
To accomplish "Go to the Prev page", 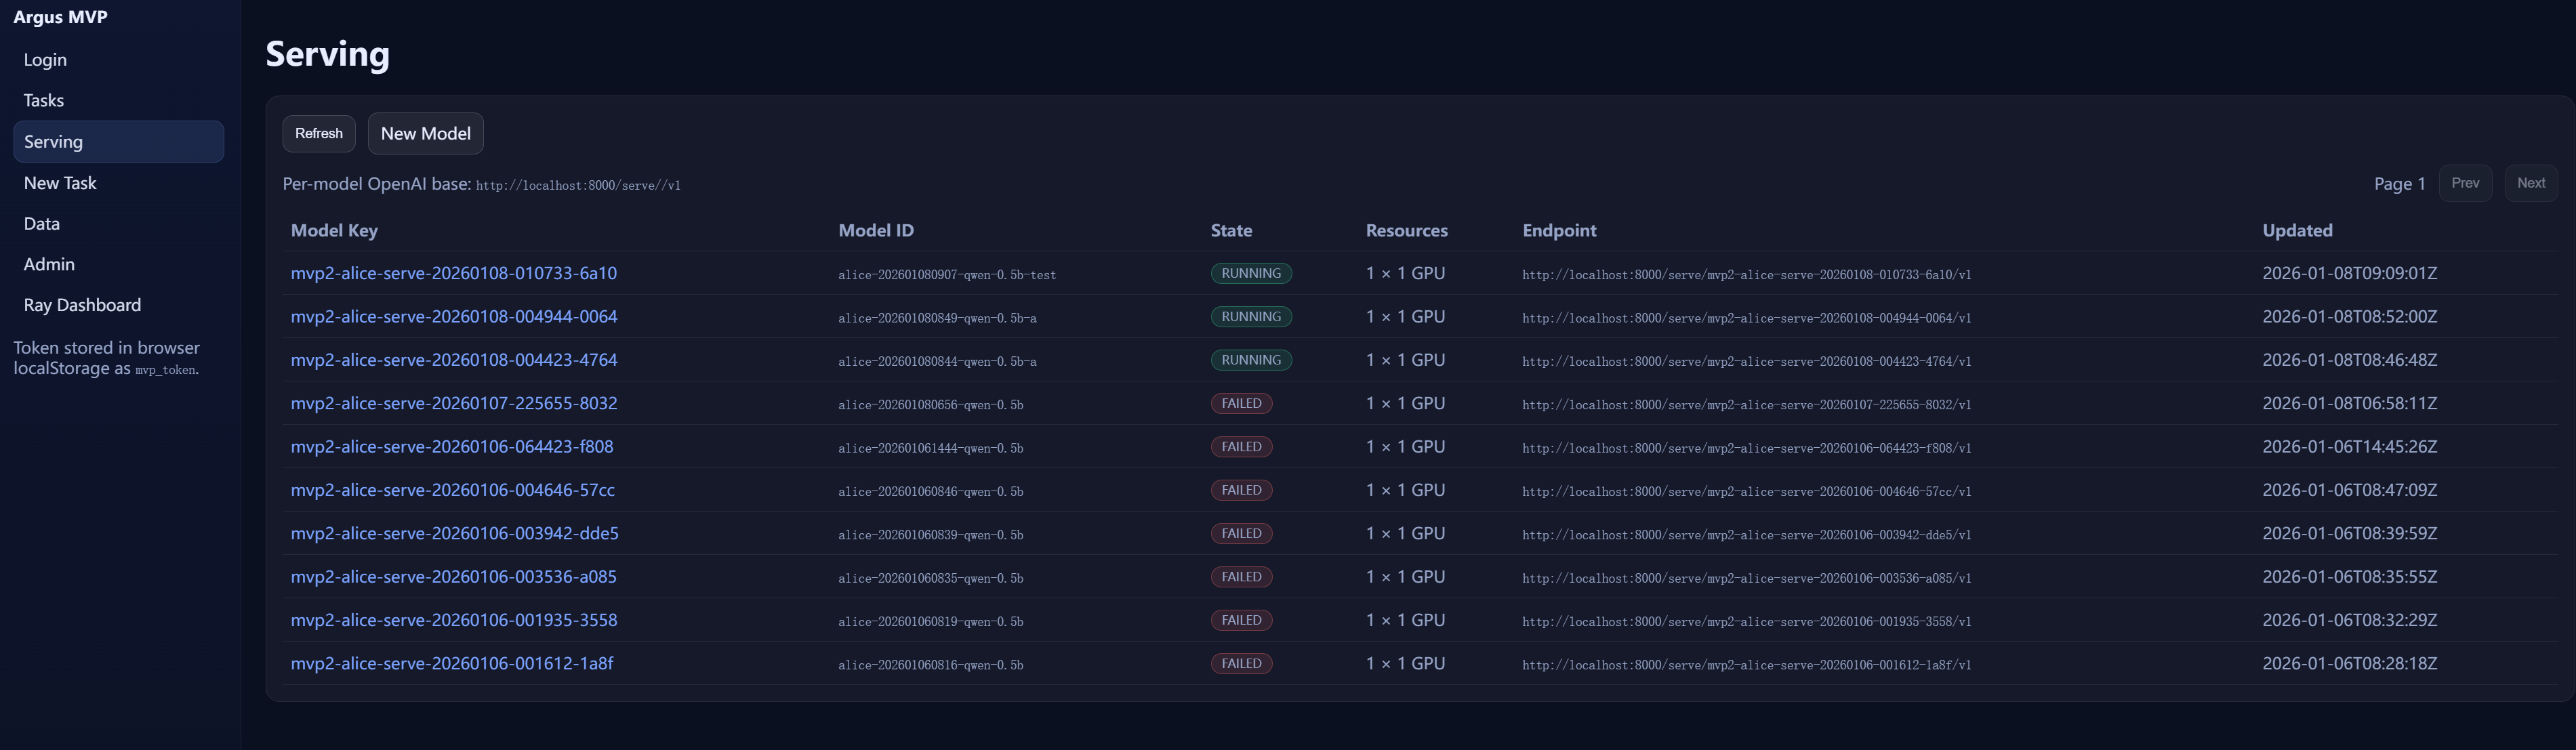I will click(2464, 183).
